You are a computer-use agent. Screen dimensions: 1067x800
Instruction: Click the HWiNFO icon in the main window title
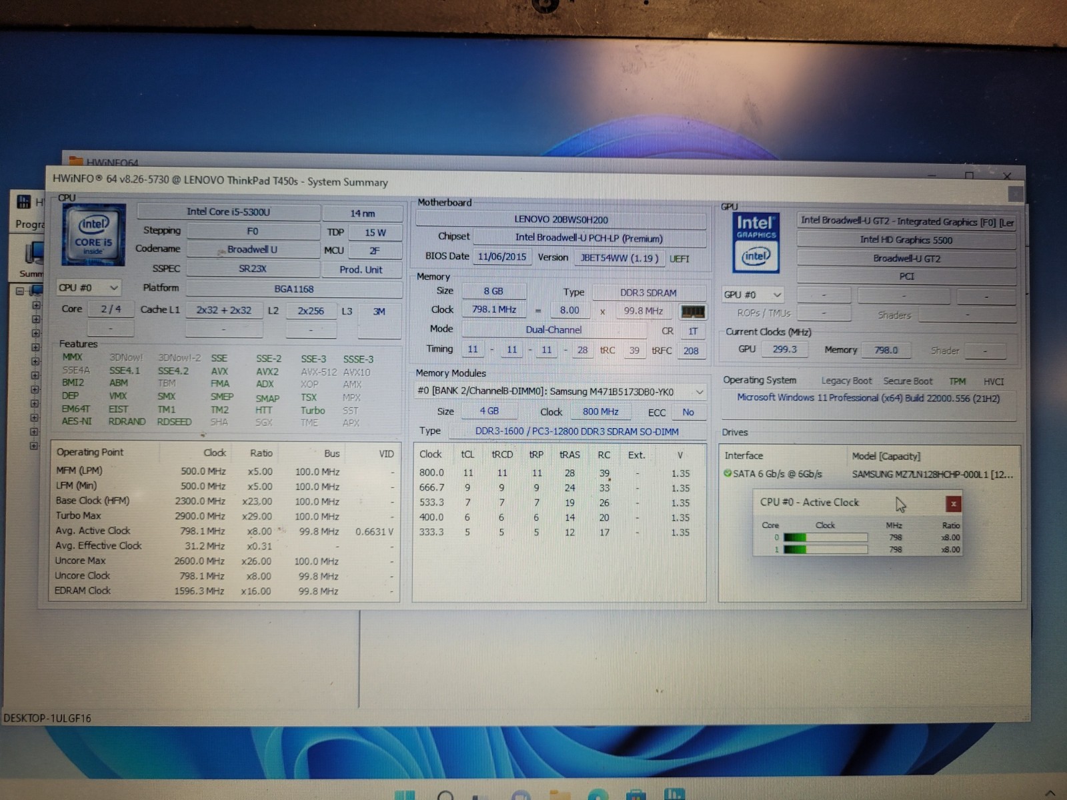click(24, 201)
